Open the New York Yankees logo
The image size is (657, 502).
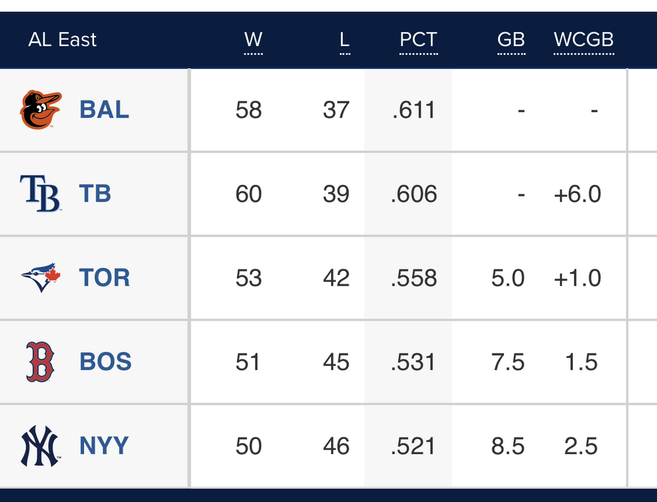(41, 446)
